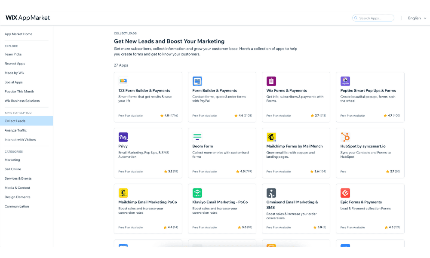Click the Poptin app icon

(x=345, y=81)
